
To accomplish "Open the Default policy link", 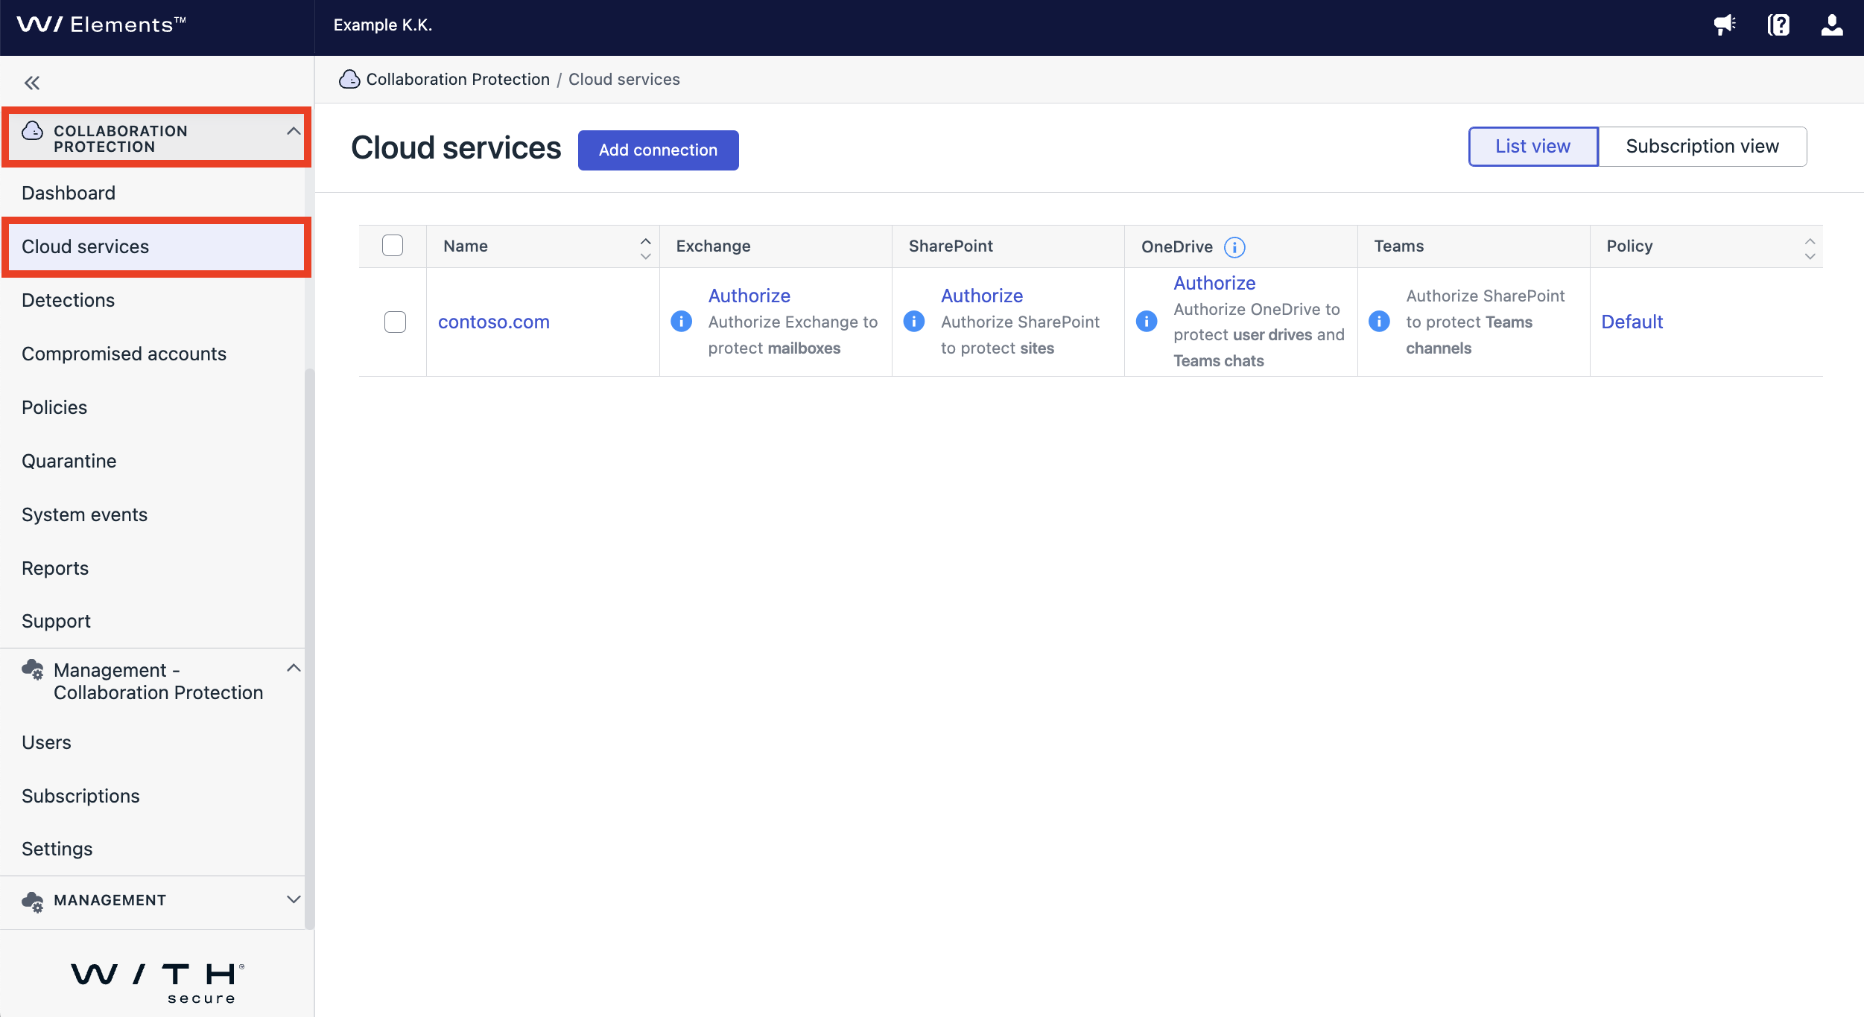I will (1632, 322).
